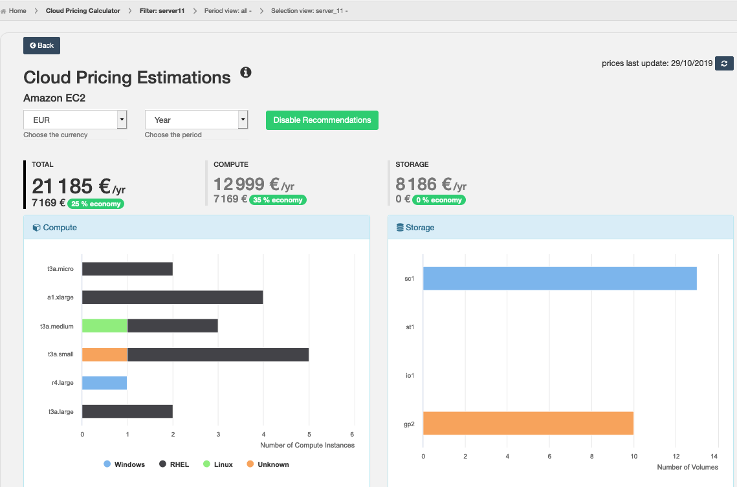Click the t3a.small axis label
Viewport: 737px width, 487px height.
coord(61,354)
